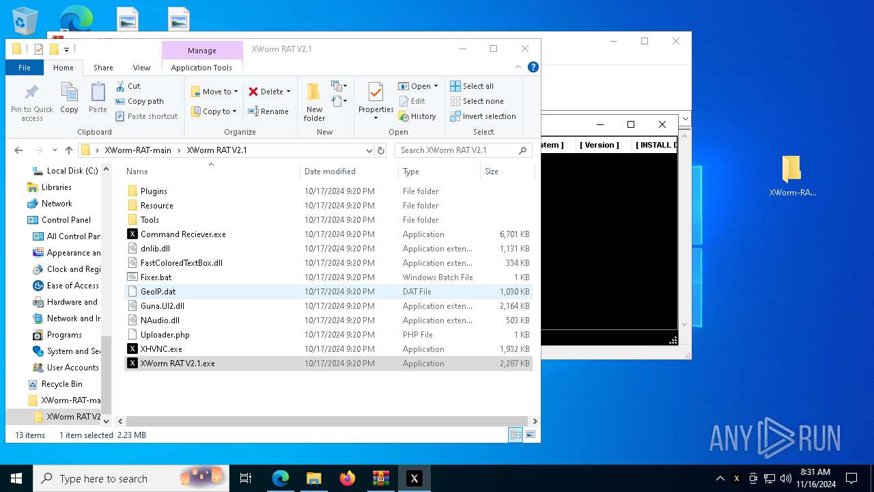Screen dimensions: 874x492
Task: Click XWorm-RAT-main in address bar
Action: [x=138, y=150]
